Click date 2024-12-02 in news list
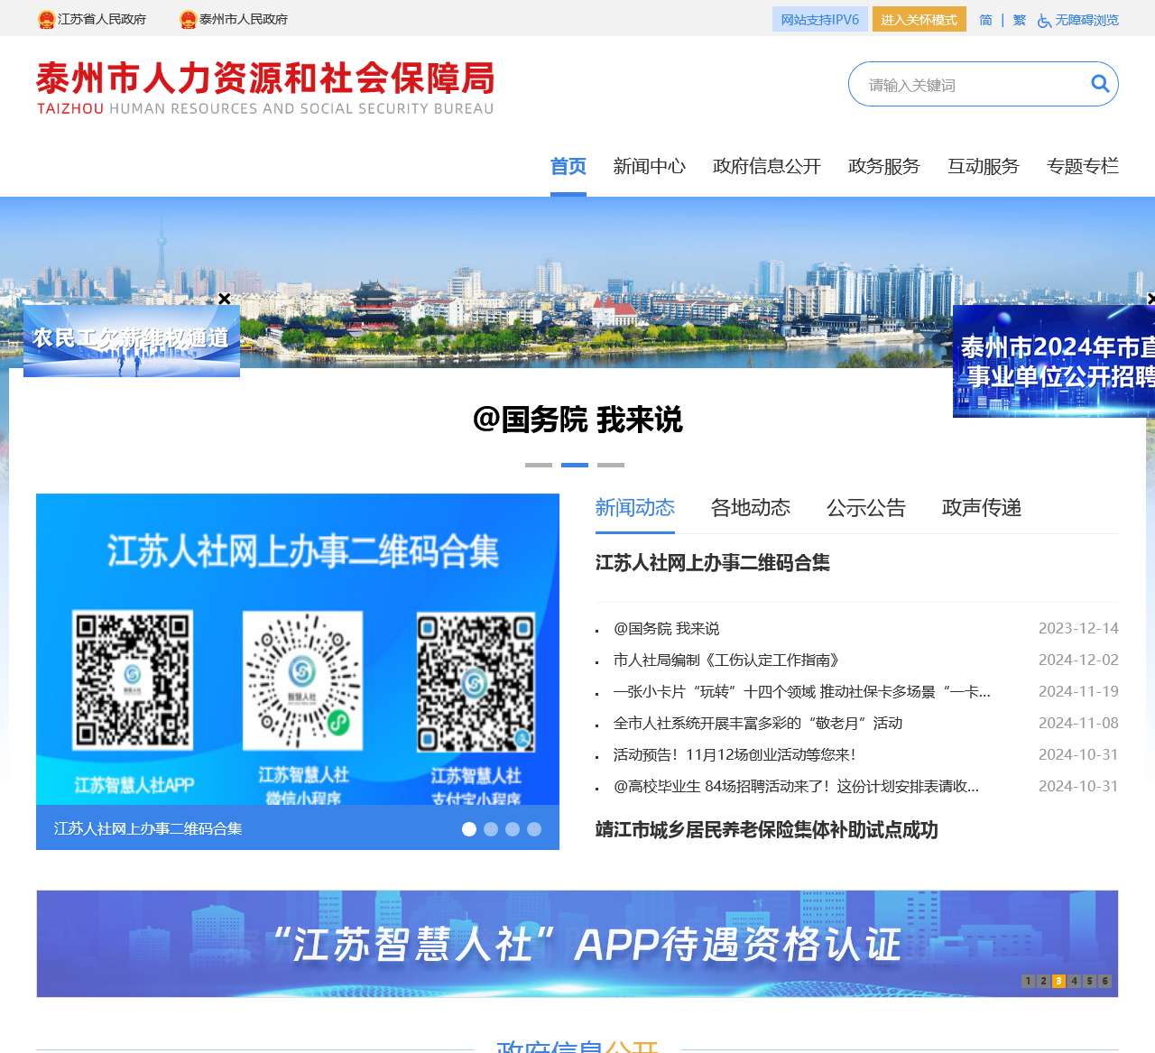Screen dimensions: 1155x1053 [x=1078, y=660]
